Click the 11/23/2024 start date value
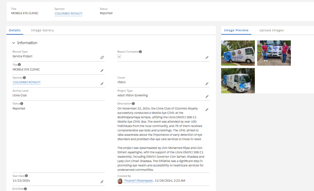314x191 pixels. point(21,181)
